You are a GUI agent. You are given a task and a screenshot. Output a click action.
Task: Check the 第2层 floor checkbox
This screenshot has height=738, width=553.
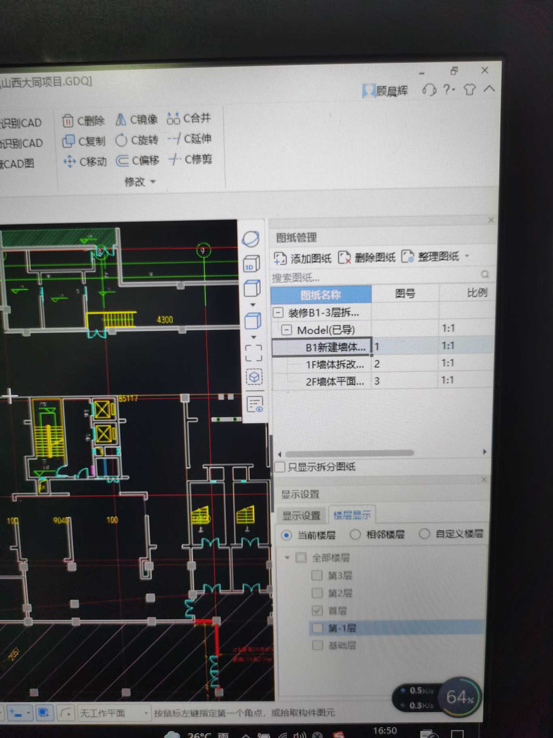317,593
